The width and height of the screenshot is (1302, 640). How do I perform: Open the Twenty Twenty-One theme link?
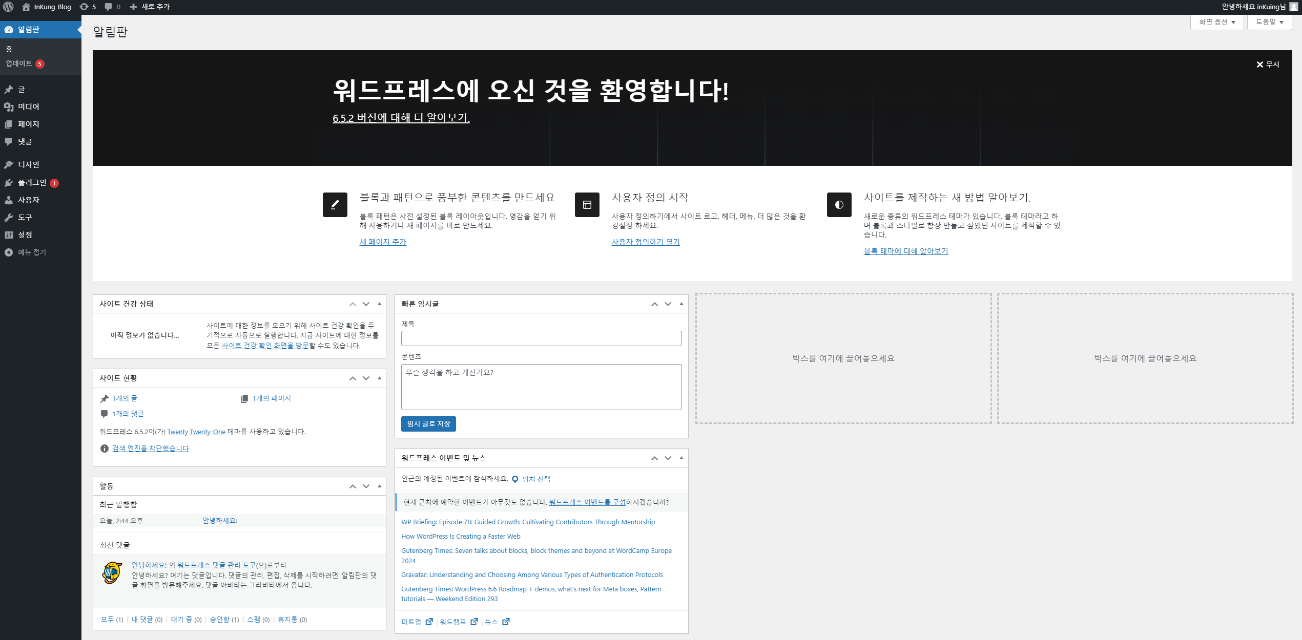pyautogui.click(x=196, y=432)
